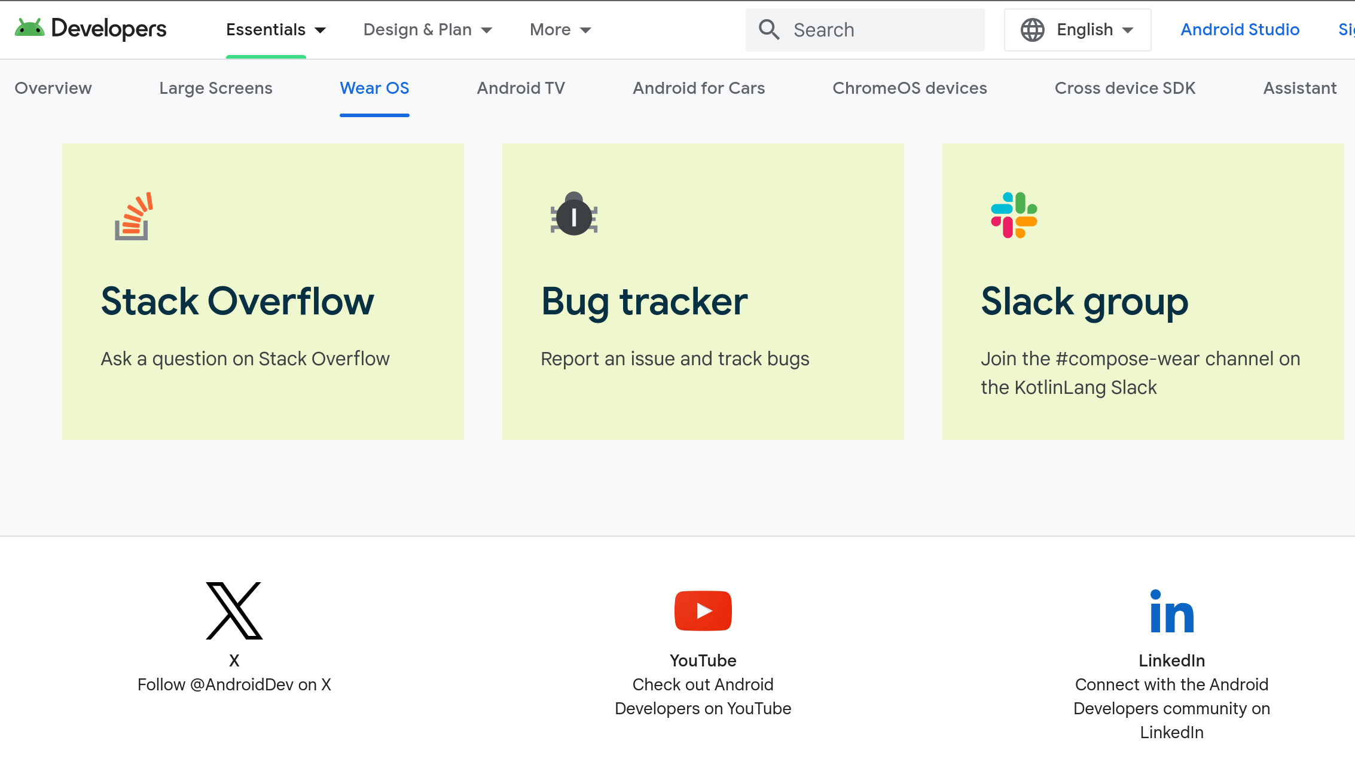Click the Slack logo icon
The image size is (1355, 777).
[x=1014, y=215]
